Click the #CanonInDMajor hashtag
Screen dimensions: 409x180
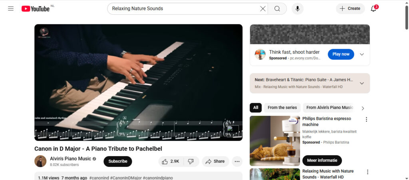coord(126,178)
